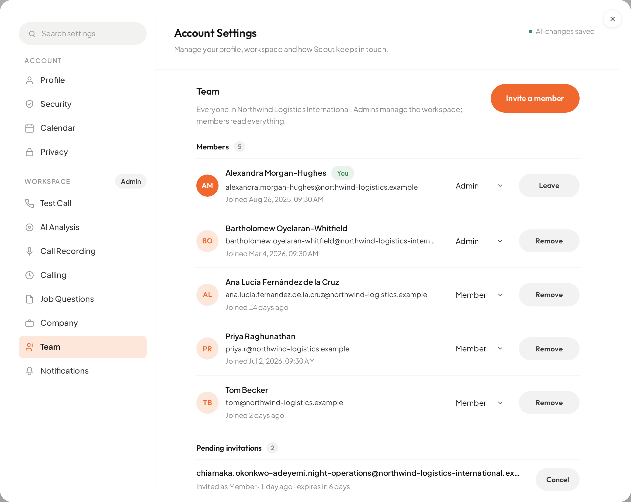Open role dropdown for Tom Becker
The image size is (631, 502).
(479, 403)
